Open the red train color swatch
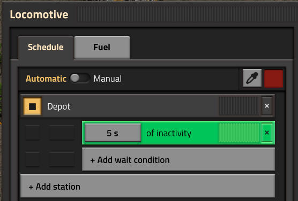Image resolution: width=298 pixels, height=201 pixels. 273,78
